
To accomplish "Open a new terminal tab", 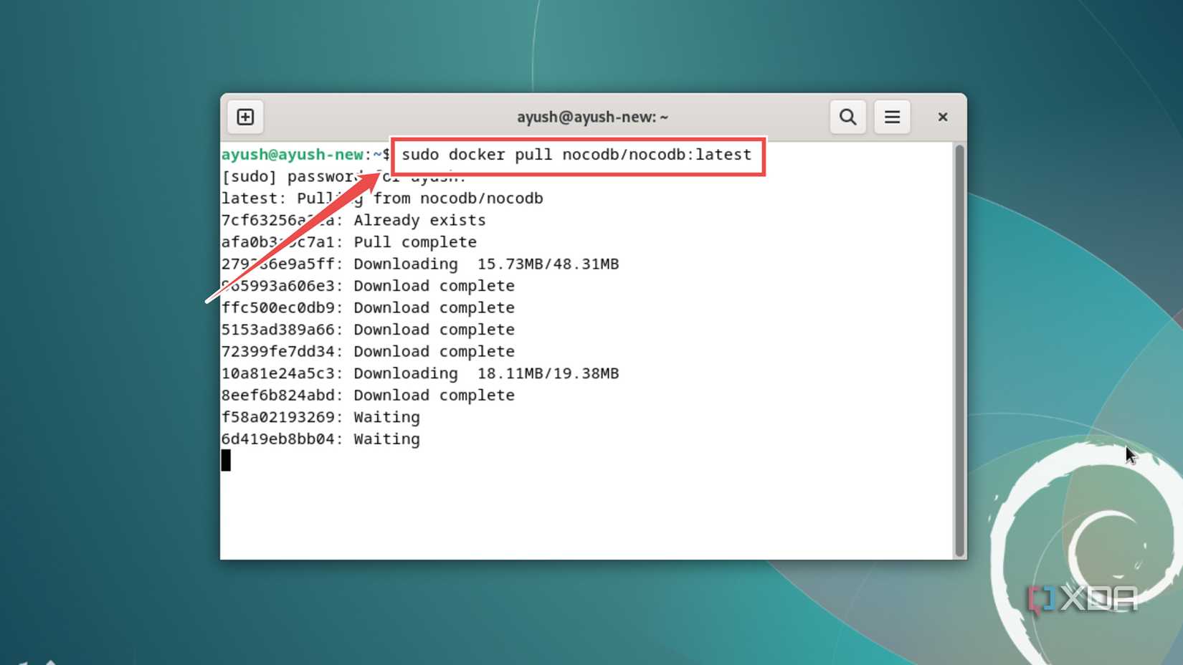I will (244, 116).
